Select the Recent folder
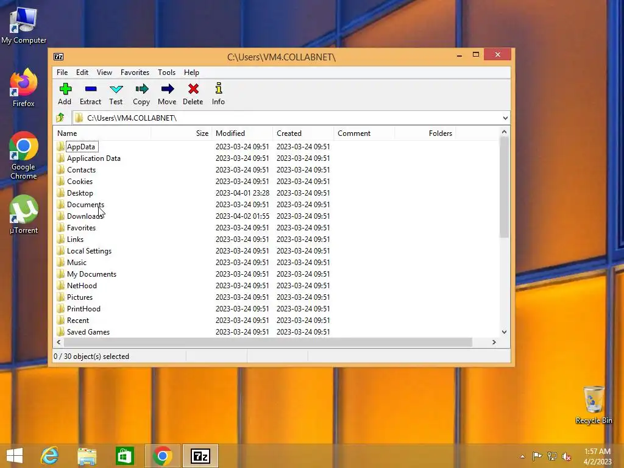 pos(77,321)
